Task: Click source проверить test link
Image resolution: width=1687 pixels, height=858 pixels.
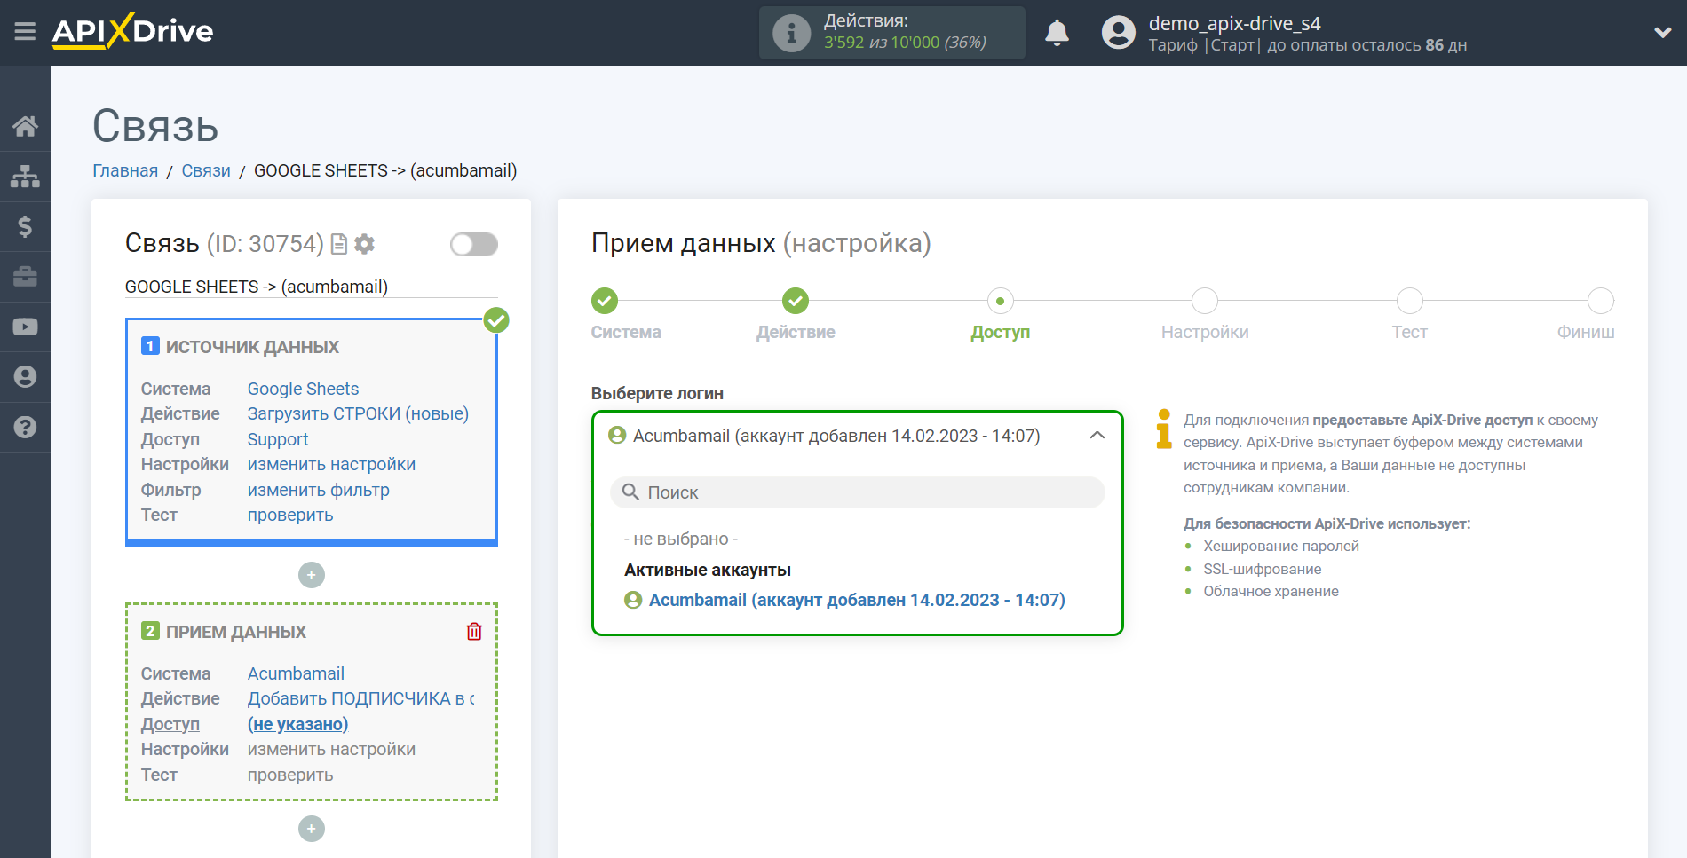Action: click(x=289, y=515)
